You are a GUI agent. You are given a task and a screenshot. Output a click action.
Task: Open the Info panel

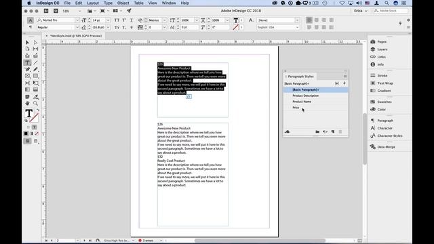[x=377, y=64]
